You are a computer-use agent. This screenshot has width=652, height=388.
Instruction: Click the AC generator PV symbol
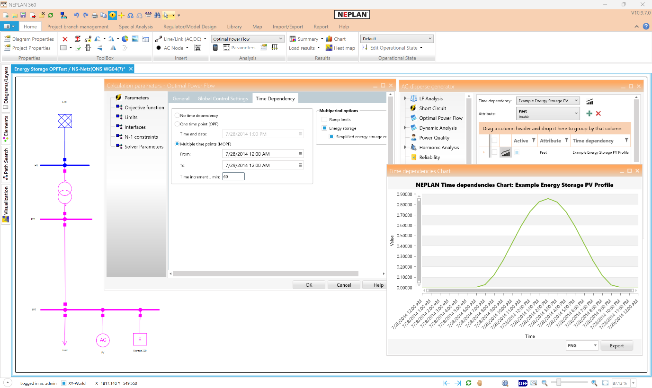(103, 340)
